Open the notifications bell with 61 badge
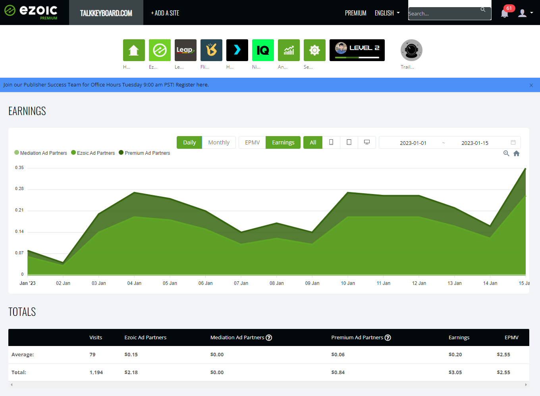Screen dimensions: 540x396 tap(505, 13)
